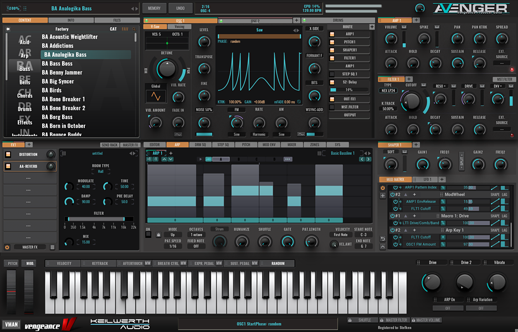Viewport: 518px width, 332px height.
Task: Click the SEND RACK button
Action: [x=110, y=145]
